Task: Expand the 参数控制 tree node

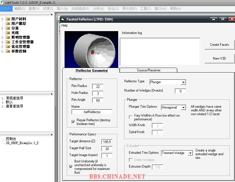Action: point(2,52)
